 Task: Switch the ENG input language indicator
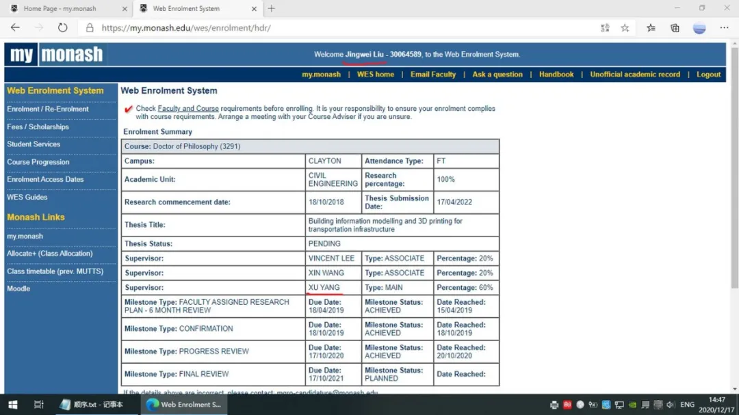pos(687,405)
